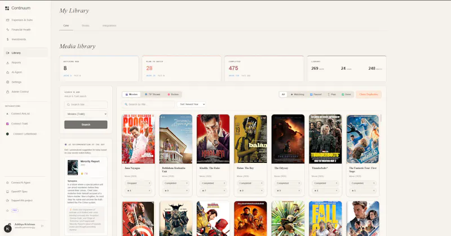This screenshot has height=236, width=451.
Task: Click the Clean Duplicates button
Action: click(369, 94)
